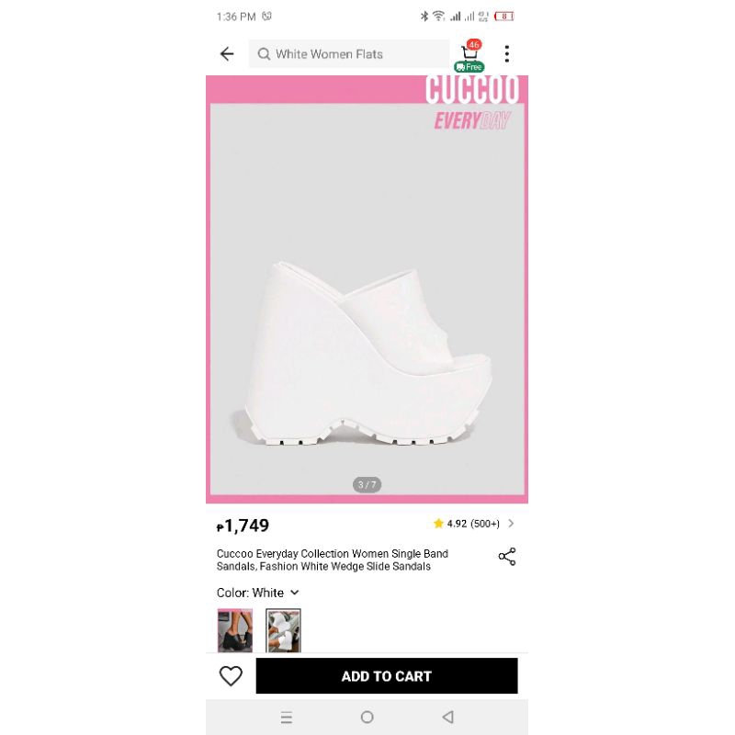
Task: Tap the 3/7 image counter badge
Action: click(367, 484)
